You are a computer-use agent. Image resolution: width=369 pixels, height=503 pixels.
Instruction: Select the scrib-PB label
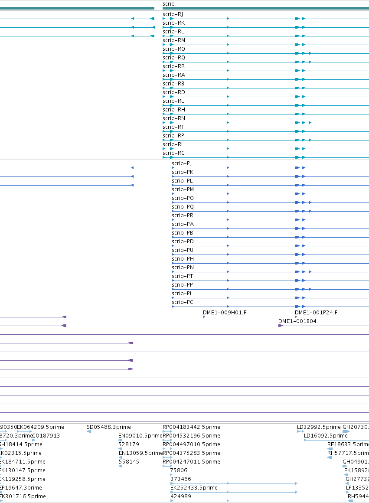(182, 232)
